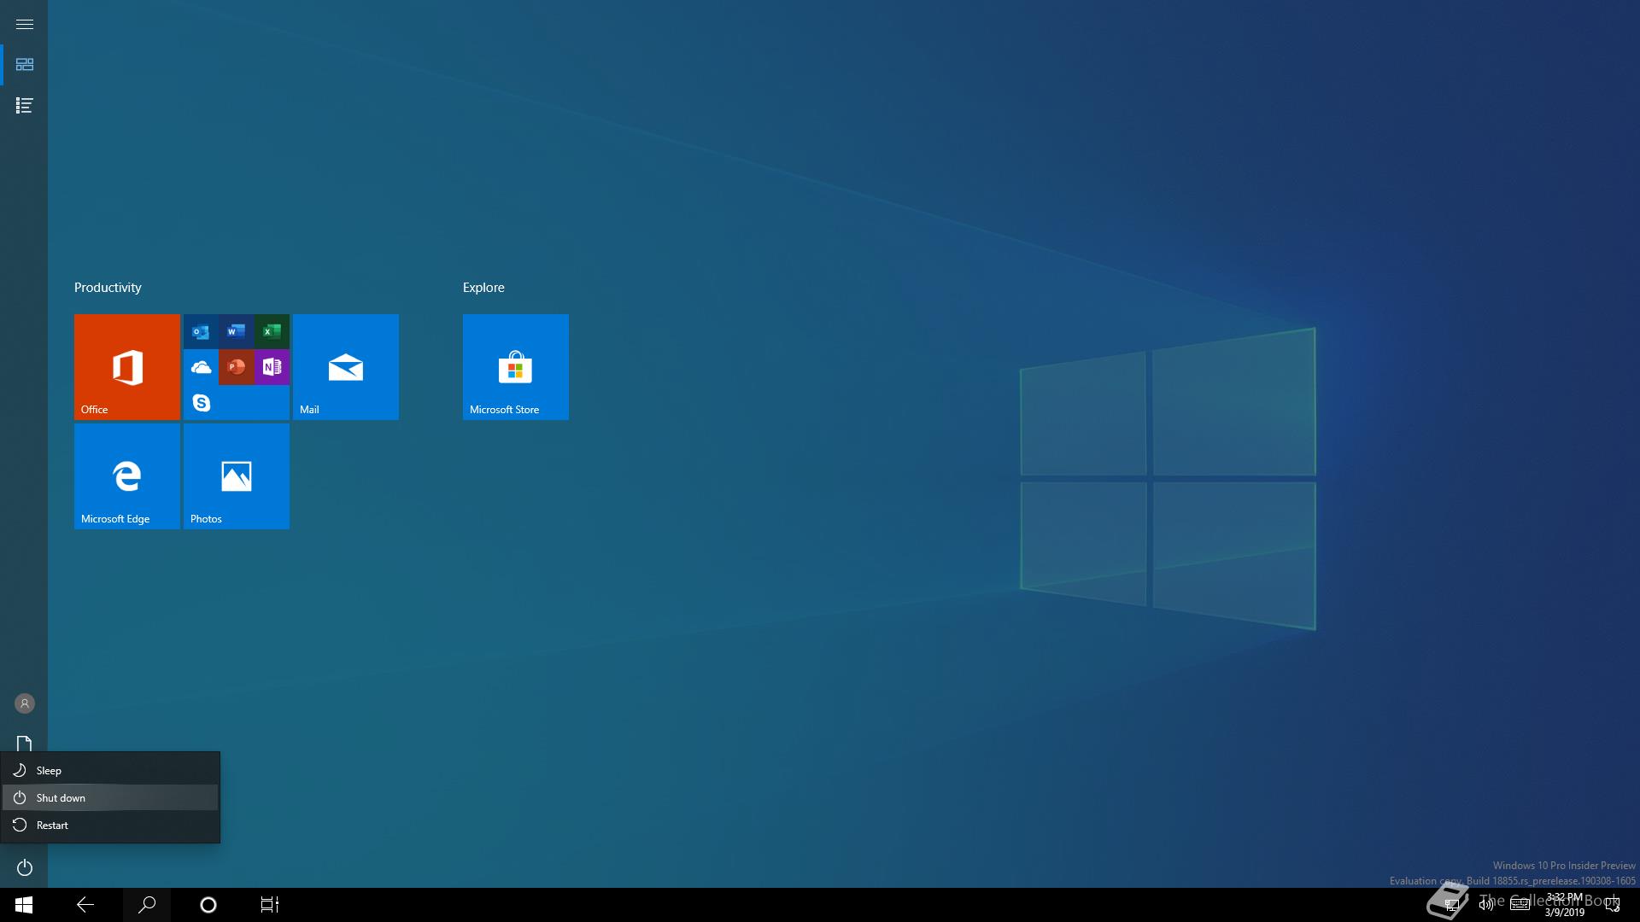The height and width of the screenshot is (922, 1640).
Task: Open the Microsoft Store tile
Action: (x=516, y=367)
